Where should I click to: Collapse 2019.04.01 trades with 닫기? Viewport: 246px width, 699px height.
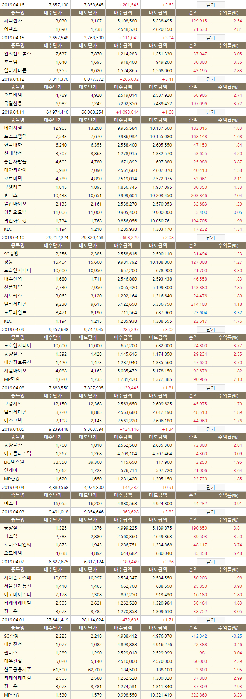click(211, 620)
